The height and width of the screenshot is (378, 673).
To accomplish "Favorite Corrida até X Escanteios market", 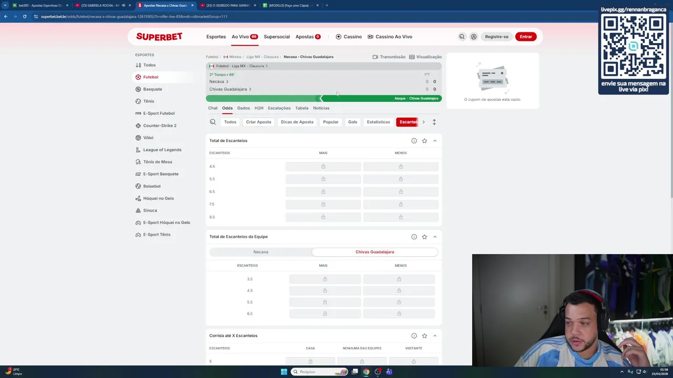I will [x=424, y=335].
